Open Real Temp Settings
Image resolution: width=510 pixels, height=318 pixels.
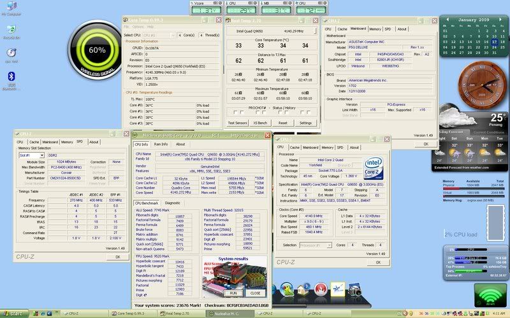[x=305, y=123]
